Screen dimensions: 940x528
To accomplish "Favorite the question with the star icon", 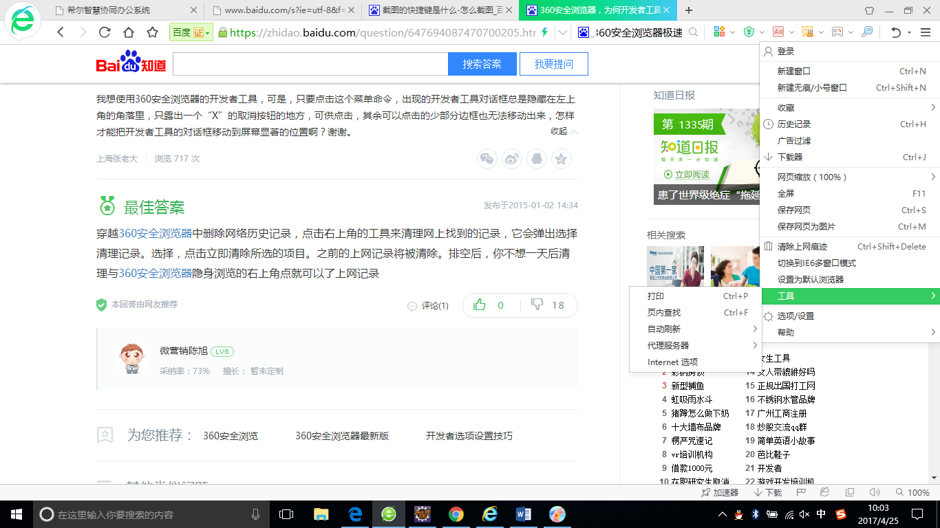I will pos(562,159).
